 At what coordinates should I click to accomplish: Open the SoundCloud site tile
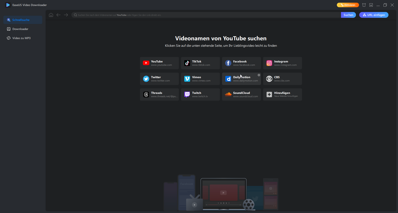241,95
